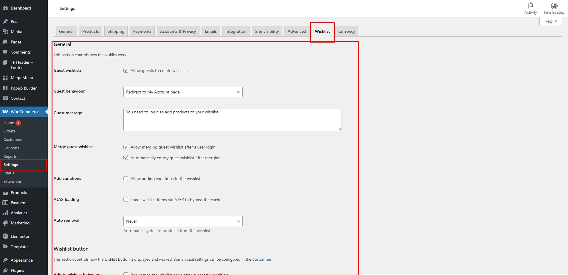Image resolution: width=568 pixels, height=275 pixels.
Task: Click the Products box icon in sidebar
Action: pyautogui.click(x=5, y=193)
